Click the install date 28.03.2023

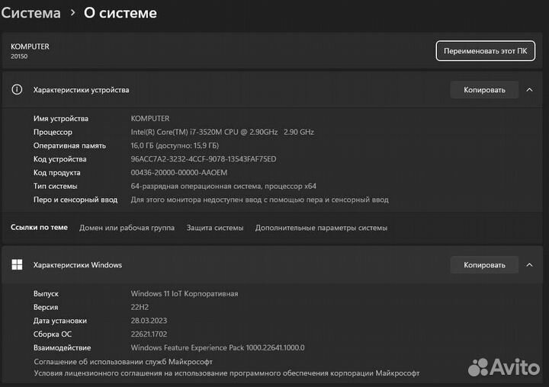[x=149, y=321]
